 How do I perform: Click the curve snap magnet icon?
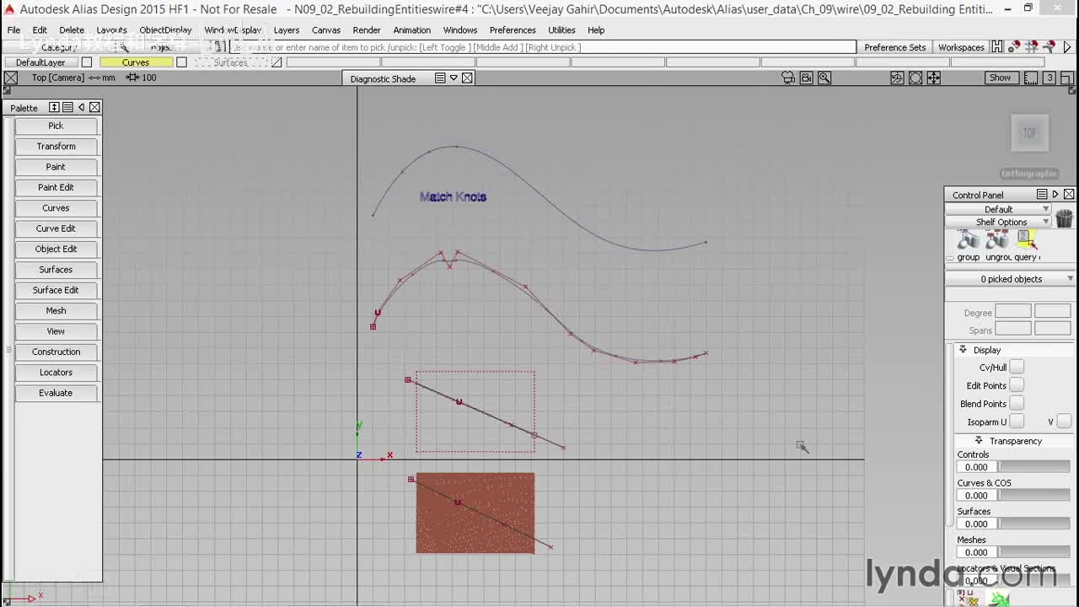click(1049, 47)
